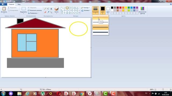Image resolution: width=172 pixels, height=96 pixels.
Task: Pick the yellow color swatch
Action: 126,7
